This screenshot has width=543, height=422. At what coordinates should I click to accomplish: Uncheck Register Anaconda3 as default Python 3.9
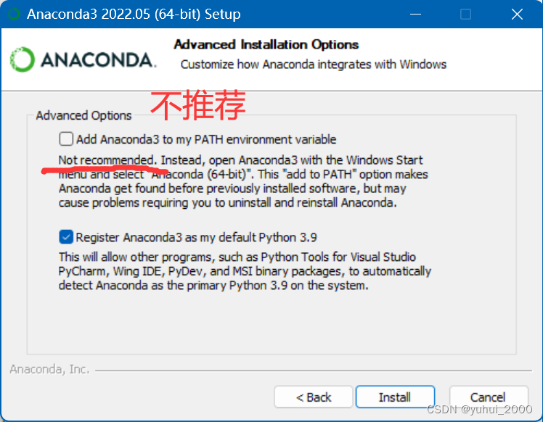click(66, 237)
